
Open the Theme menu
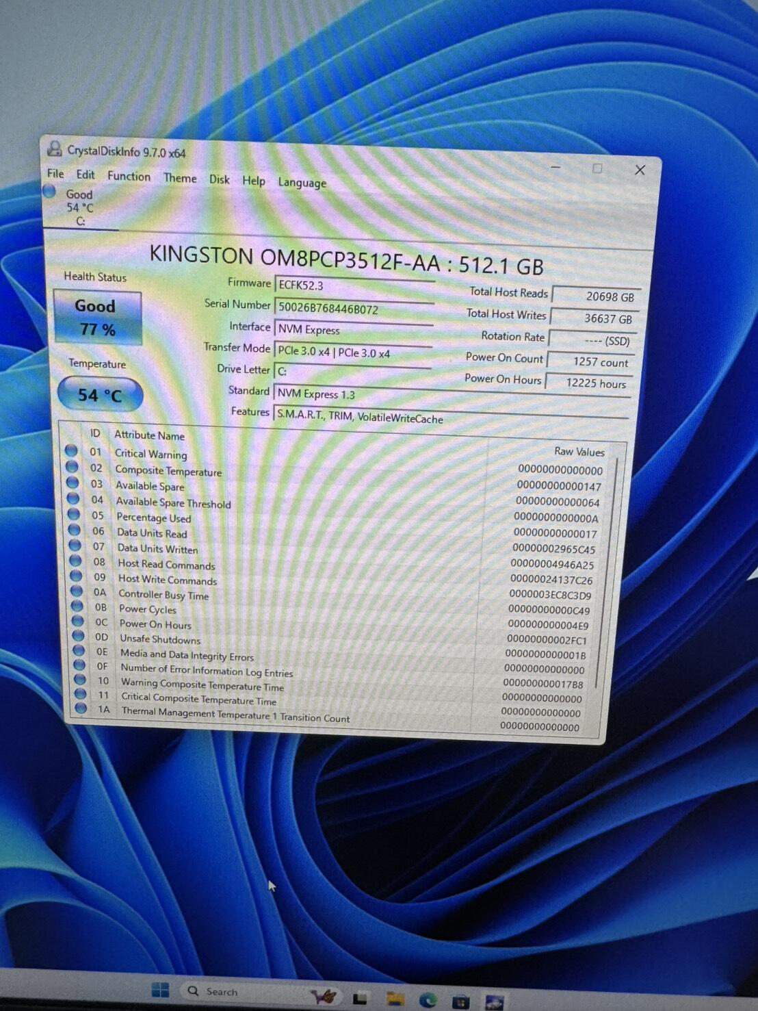(180, 178)
